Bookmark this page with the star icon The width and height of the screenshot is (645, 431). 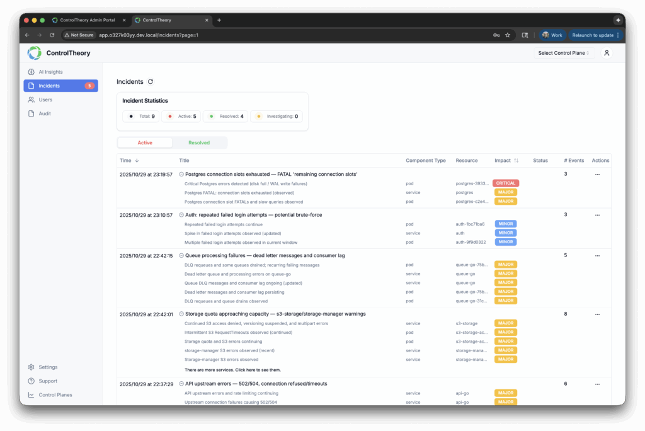pos(508,35)
